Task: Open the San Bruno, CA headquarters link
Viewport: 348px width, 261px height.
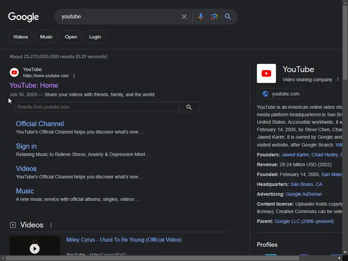Action: pos(306,184)
